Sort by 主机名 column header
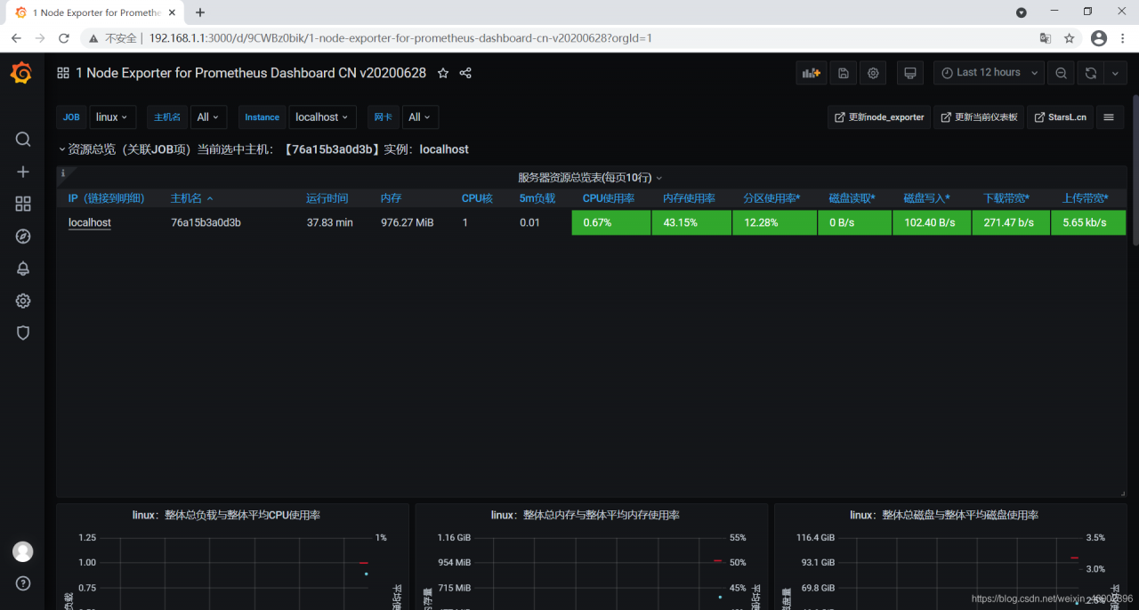Image resolution: width=1139 pixels, height=610 pixels. 191,198
